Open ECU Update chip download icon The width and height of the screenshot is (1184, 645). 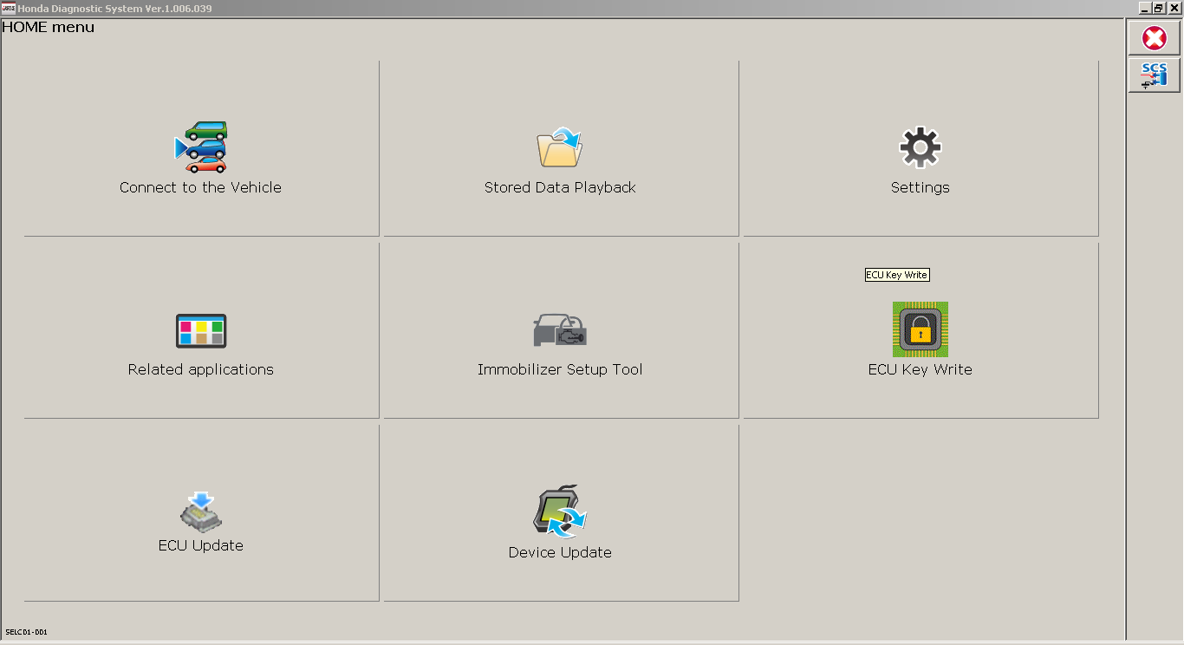201,511
